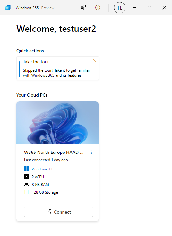Click the RAM memory icon
Image resolution: width=172 pixels, height=236 pixels.
(27, 184)
